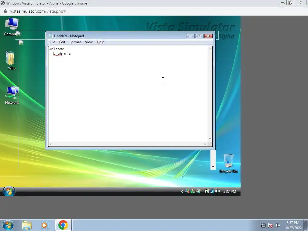Click the Messenger tray icon with red X
This screenshot has width=308, height=231.
[187, 191]
